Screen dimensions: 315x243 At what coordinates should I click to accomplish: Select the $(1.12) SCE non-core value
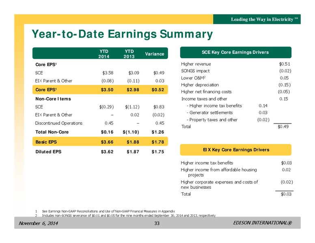coord(132,107)
